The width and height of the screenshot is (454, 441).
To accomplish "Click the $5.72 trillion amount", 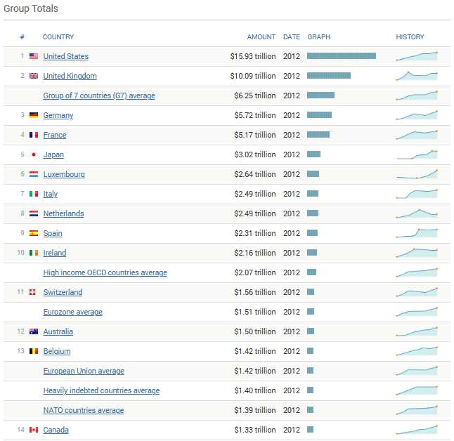I will (x=255, y=115).
